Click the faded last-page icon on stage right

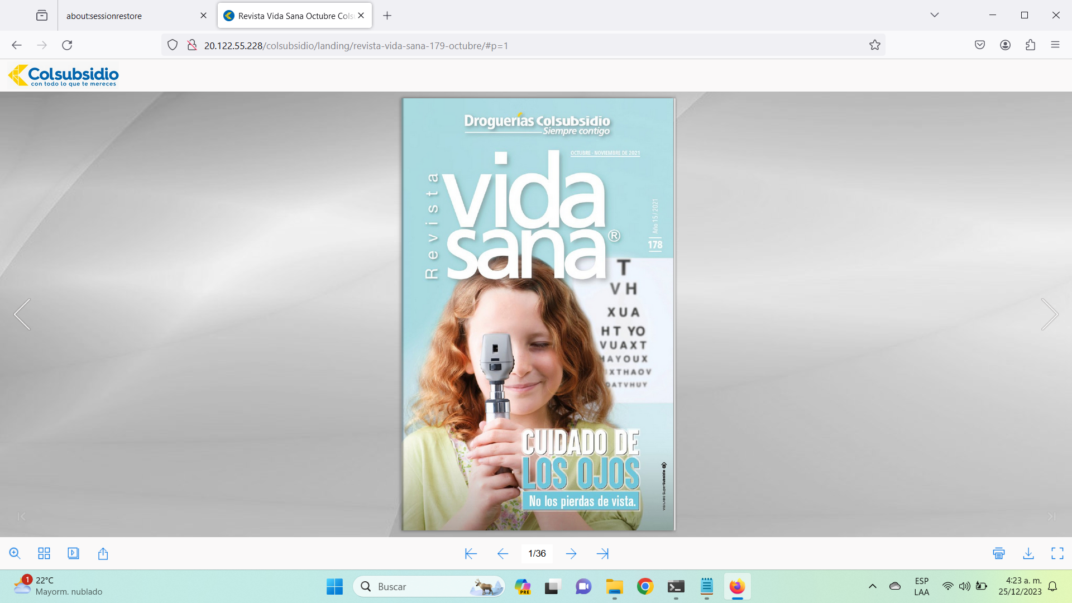[1051, 516]
